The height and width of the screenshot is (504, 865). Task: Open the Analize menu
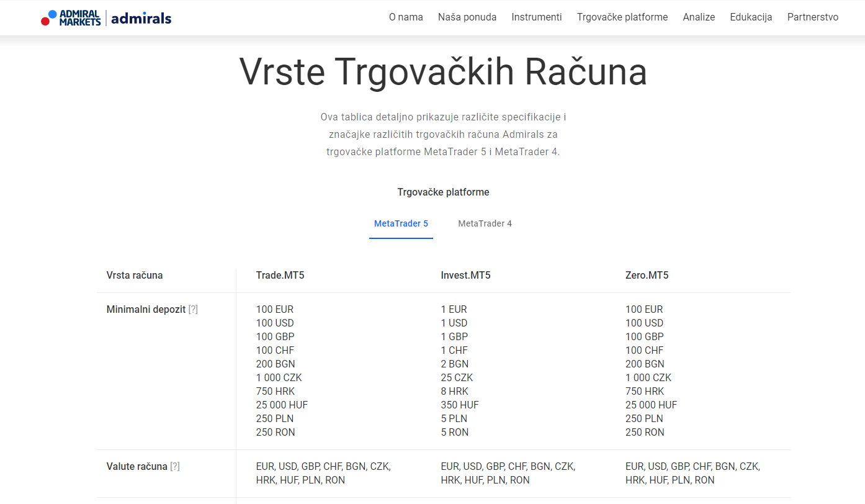tap(699, 17)
